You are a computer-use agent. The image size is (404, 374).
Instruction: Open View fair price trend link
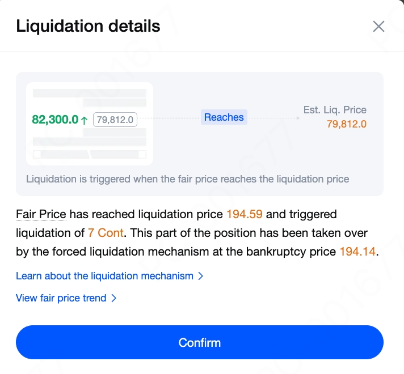pyautogui.click(x=61, y=298)
